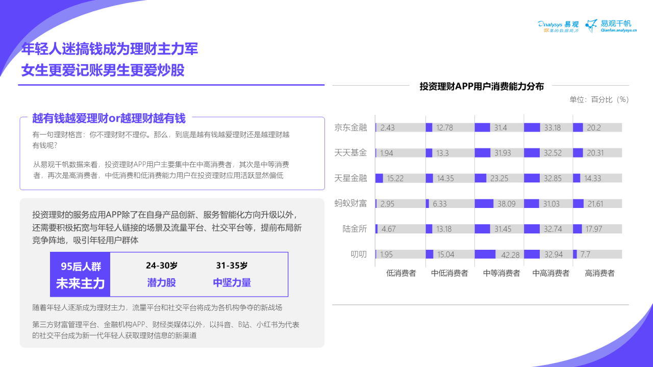Click the 23.25 bar value
Image resolution: width=653 pixels, height=367 pixels.
499,178
